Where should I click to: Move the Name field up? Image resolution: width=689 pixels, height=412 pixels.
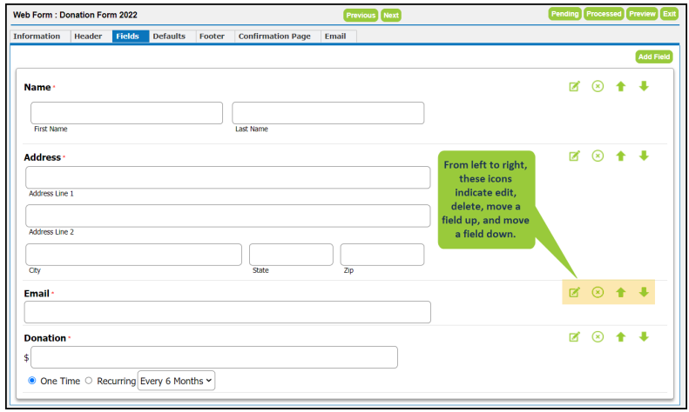point(621,86)
